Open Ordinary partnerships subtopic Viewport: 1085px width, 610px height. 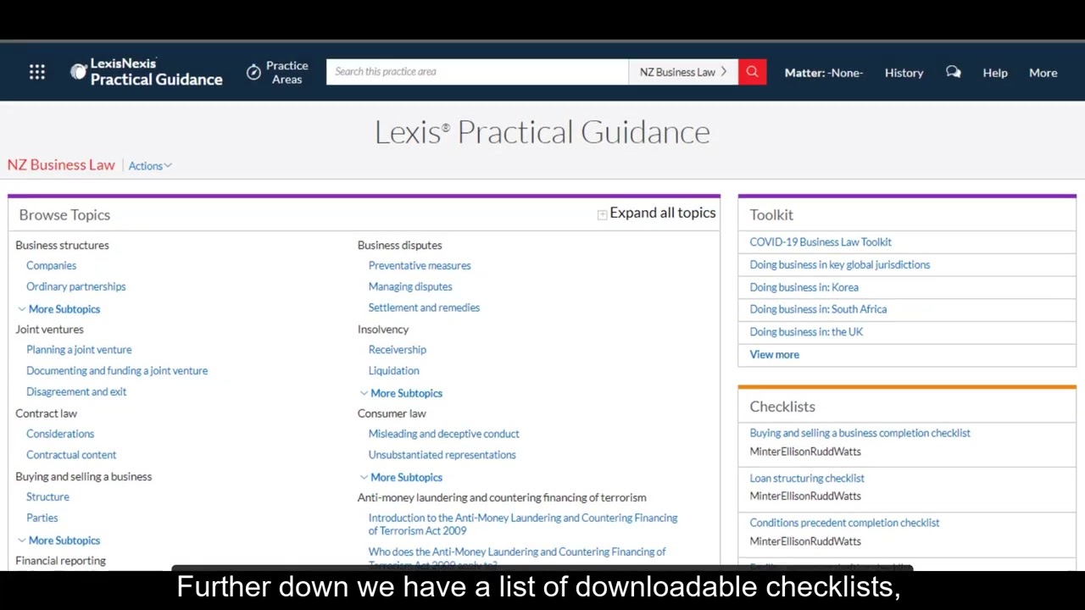(x=75, y=286)
